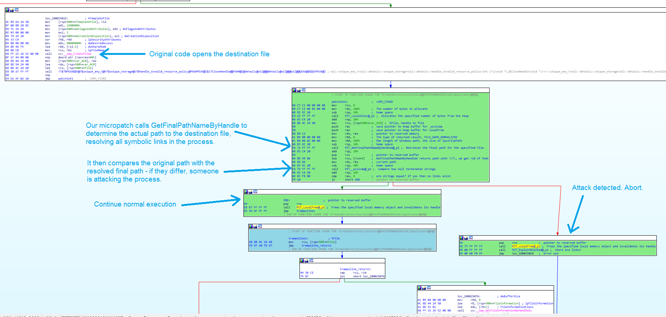Select cs:__imp_GetFileInformationByHandleEx operand
Viewport: 666px width, 317px height.
(501, 310)
